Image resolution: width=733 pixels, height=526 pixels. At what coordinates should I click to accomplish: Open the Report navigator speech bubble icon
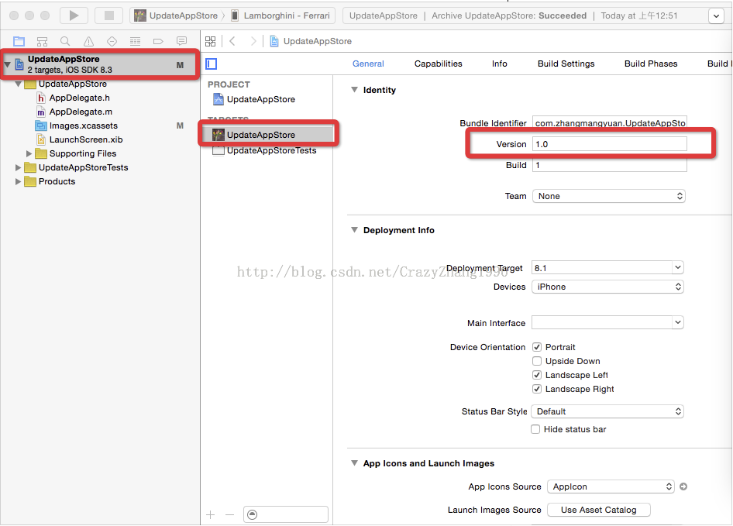pos(181,42)
